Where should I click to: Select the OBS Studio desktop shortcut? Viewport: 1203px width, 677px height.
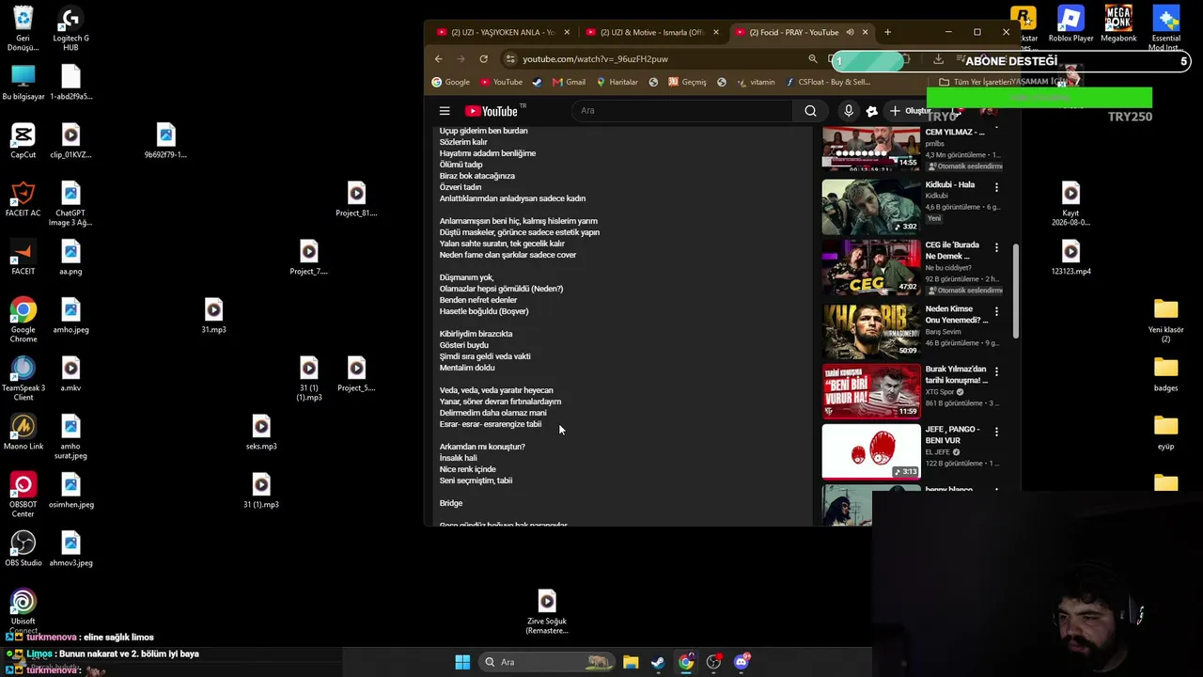23,549
